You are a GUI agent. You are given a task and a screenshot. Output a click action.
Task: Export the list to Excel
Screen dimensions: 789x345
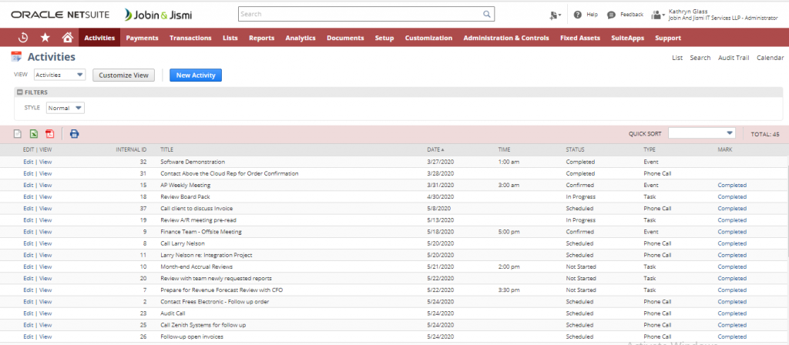[33, 133]
